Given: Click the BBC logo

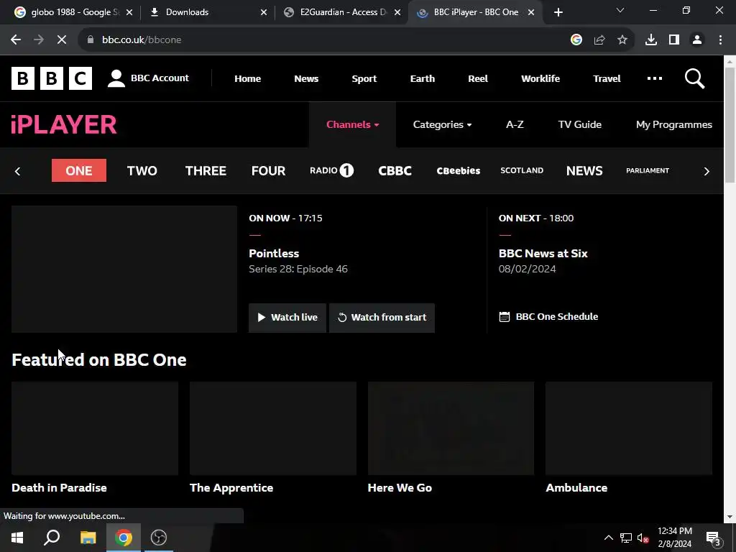Looking at the screenshot, I should pos(52,78).
